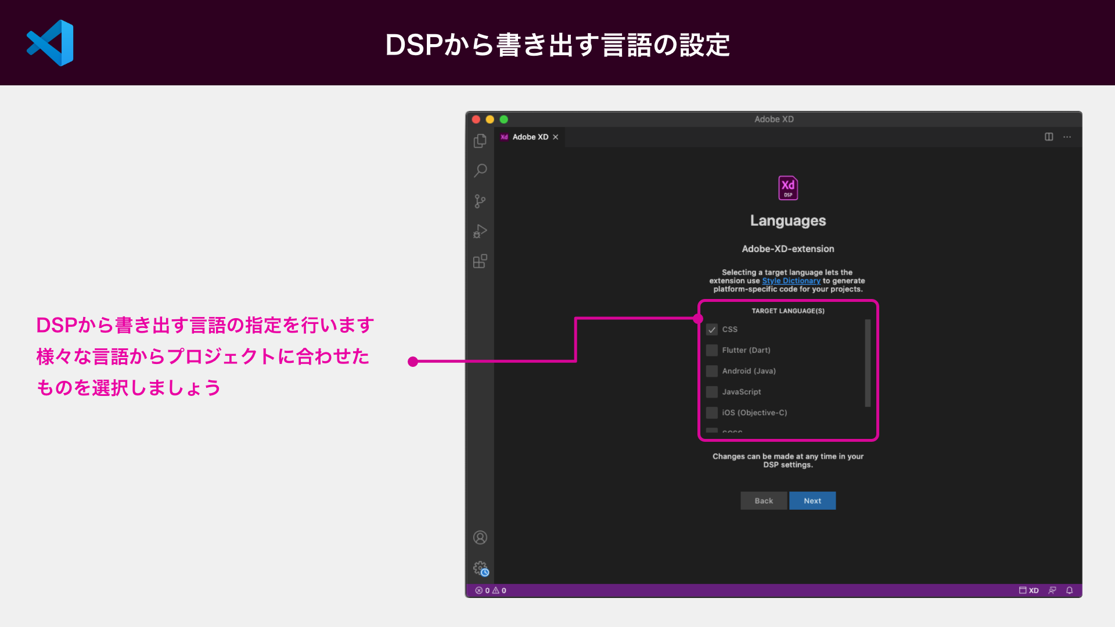
Task: Check the Flutter (Dart) checkbox
Action: (x=711, y=351)
